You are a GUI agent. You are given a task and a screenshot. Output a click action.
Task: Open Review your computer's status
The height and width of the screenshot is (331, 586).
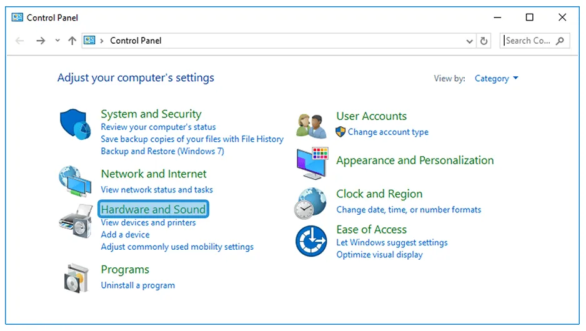158,127
